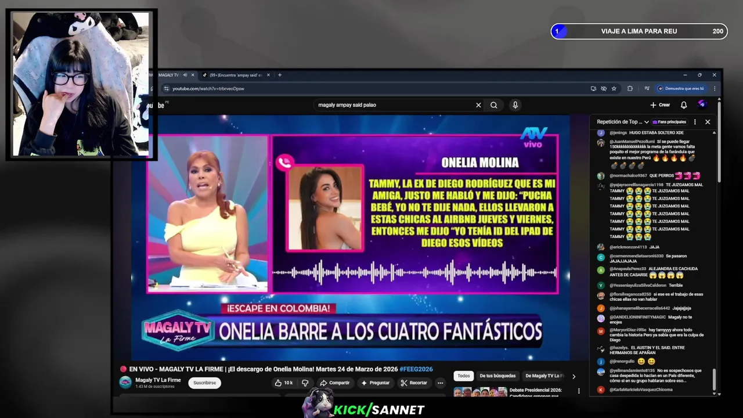
Task: Clear the YouTube search text with the X
Action: [x=478, y=105]
